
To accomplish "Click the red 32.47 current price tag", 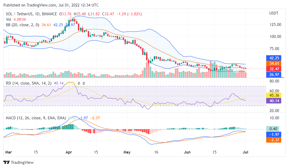I will [273, 69].
